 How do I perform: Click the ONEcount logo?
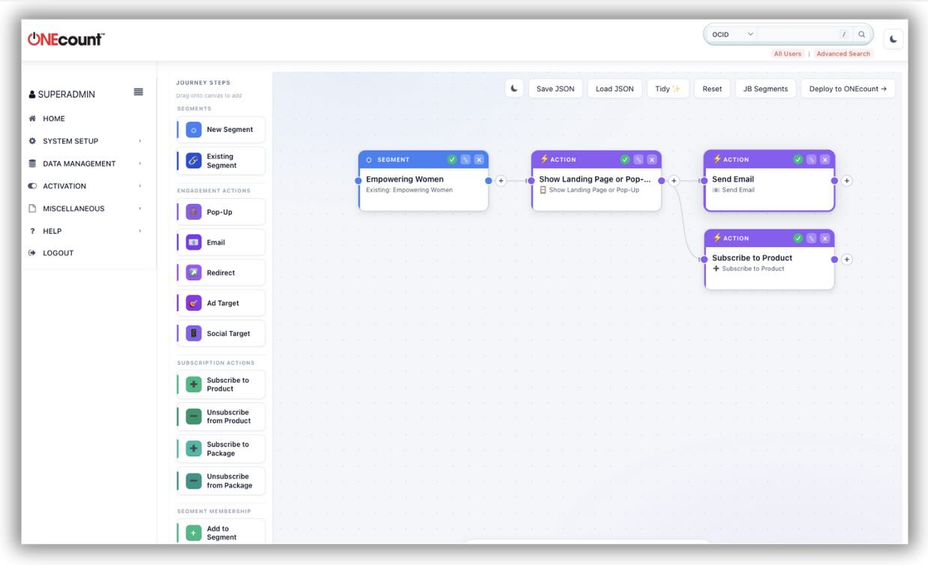coord(66,39)
